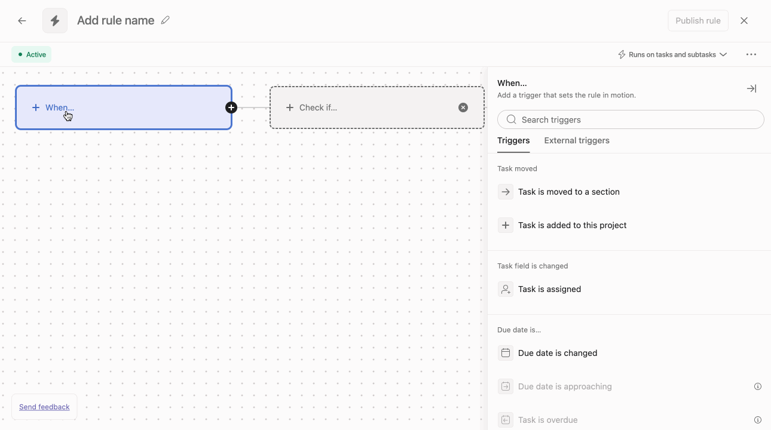Click the back arrow icon

(x=22, y=21)
